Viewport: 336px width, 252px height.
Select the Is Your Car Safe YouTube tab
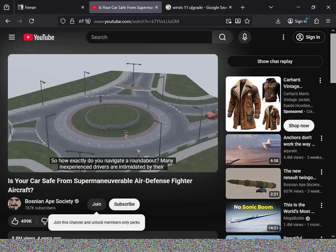point(125,8)
